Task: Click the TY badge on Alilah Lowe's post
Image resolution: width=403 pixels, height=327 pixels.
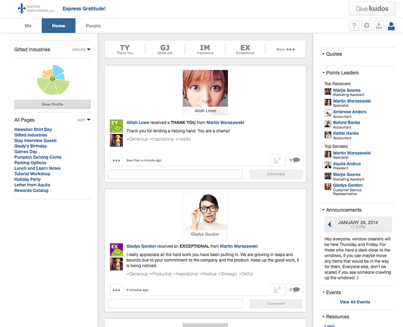Action: click(x=116, y=126)
